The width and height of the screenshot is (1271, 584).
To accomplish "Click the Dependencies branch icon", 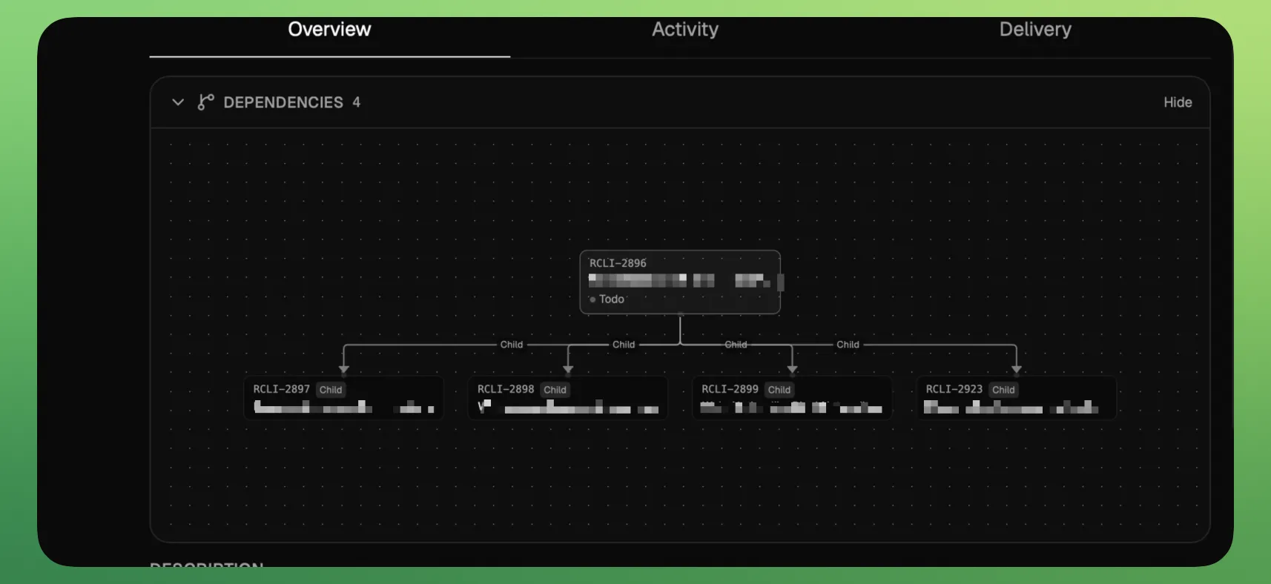I will point(205,102).
